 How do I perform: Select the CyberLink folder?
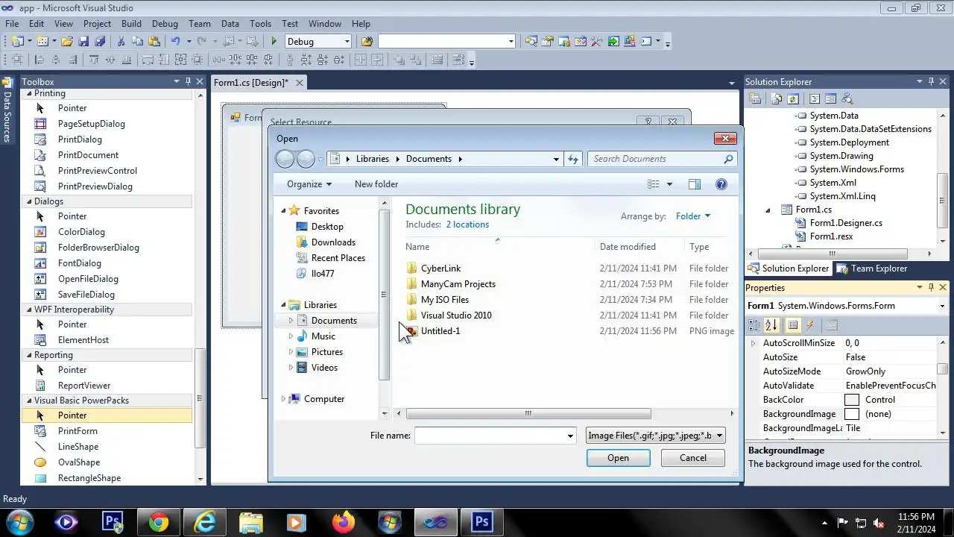pyautogui.click(x=440, y=268)
